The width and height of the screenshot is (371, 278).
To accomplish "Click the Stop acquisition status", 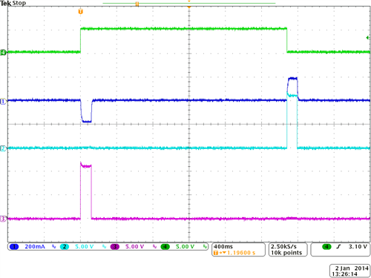I will (19, 3).
